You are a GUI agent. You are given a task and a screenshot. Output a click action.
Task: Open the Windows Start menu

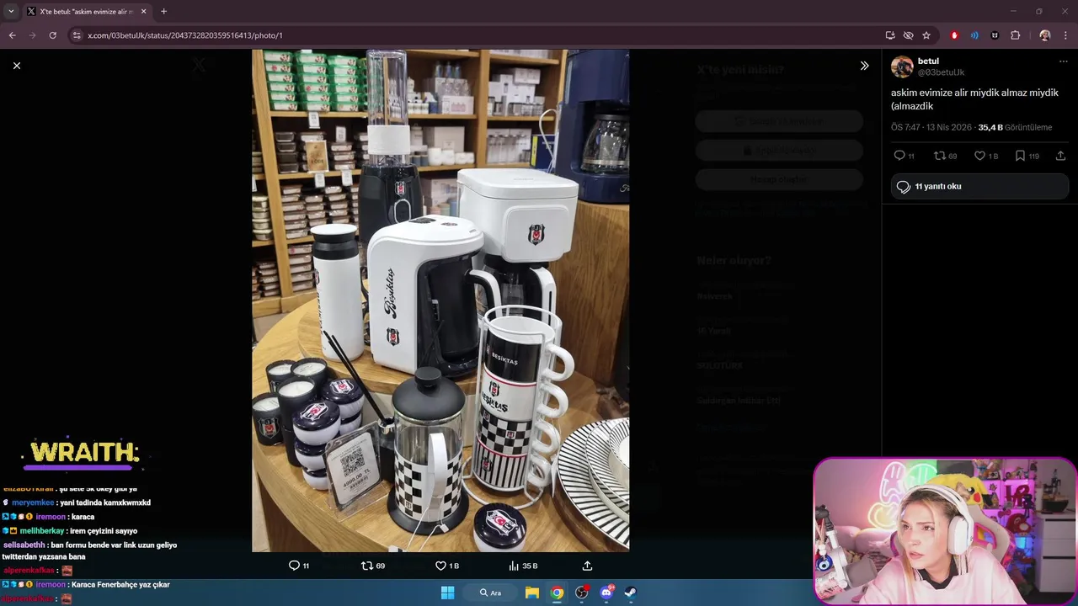pos(448,593)
